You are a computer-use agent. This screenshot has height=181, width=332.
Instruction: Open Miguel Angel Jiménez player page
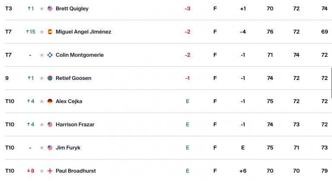(83, 32)
